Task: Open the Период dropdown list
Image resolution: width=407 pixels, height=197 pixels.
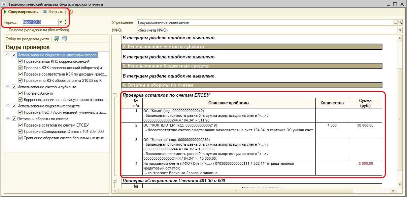Action: 61,22
